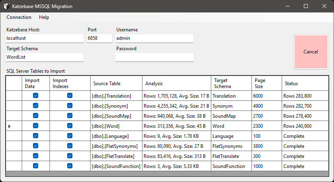This screenshot has height=182, width=334.
Task: Select the [dbo].[Language] source table cell
Action: pos(116,136)
